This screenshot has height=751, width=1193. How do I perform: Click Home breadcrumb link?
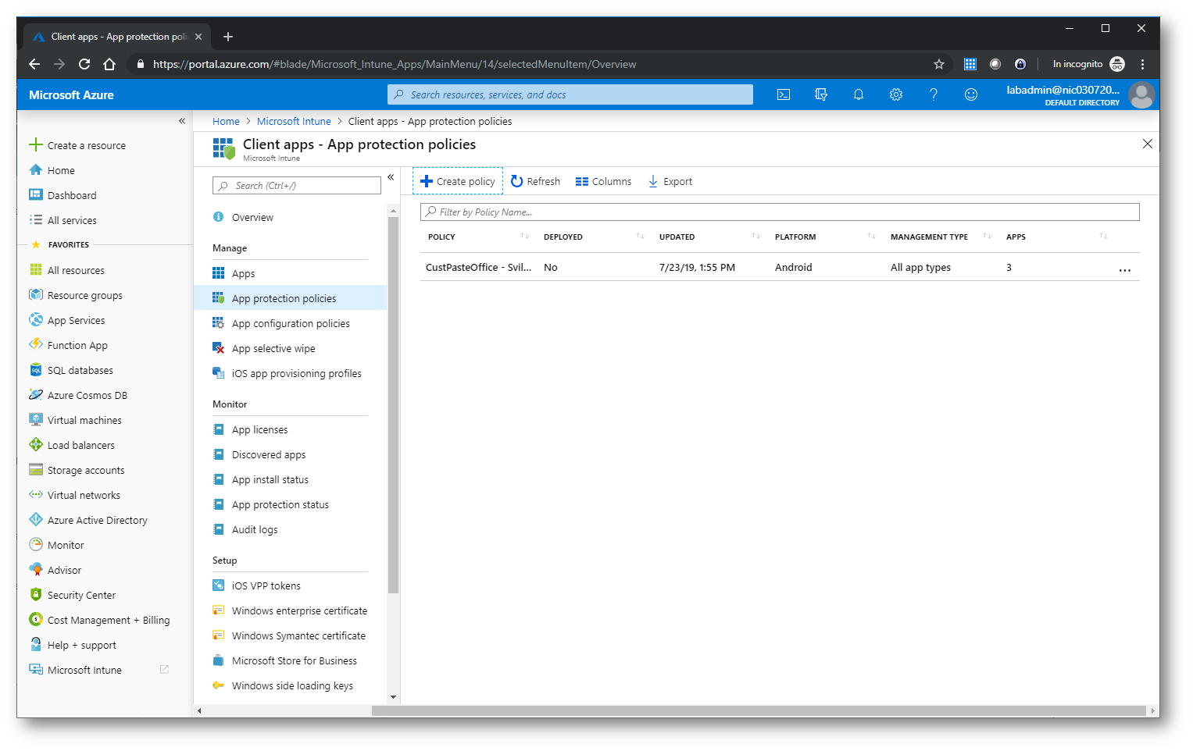click(226, 121)
